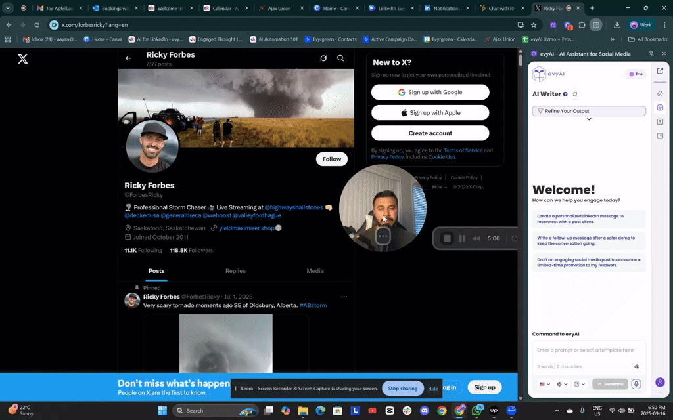This screenshot has width=673, height=420.
Task: Click the evyAI extension icon in toolbar
Action: [x=553, y=25]
